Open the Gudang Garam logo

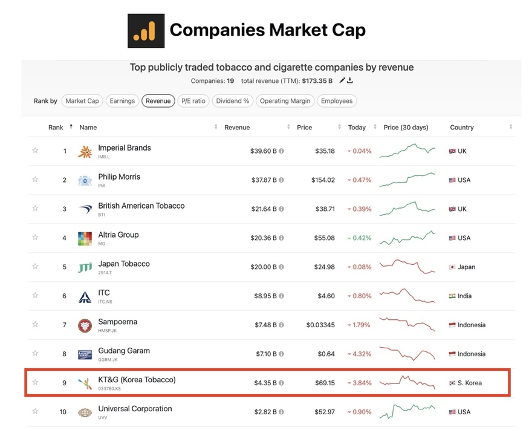[85, 355]
